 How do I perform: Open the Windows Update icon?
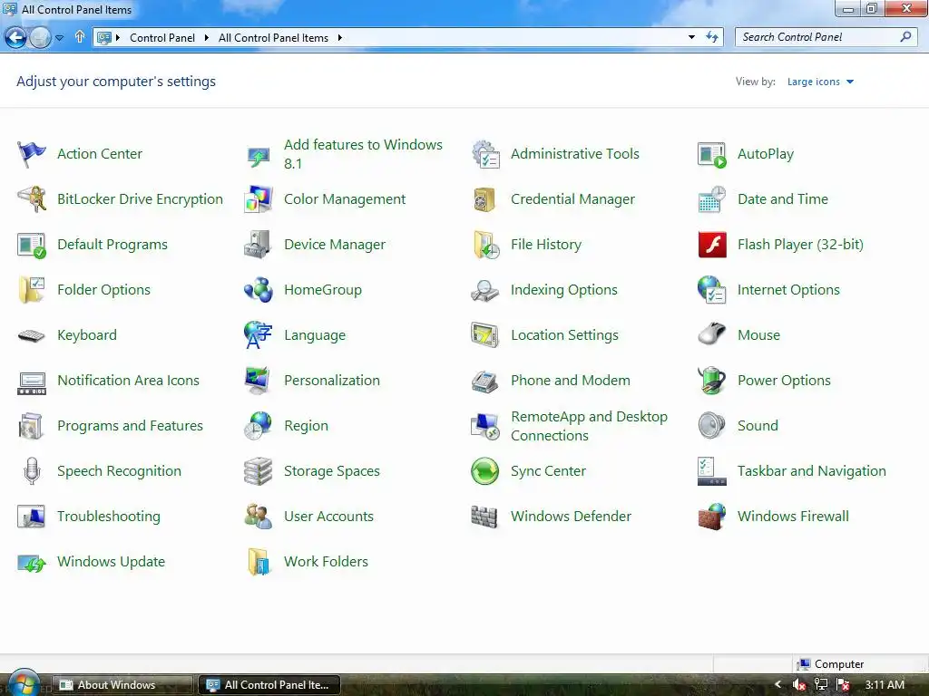pos(32,562)
